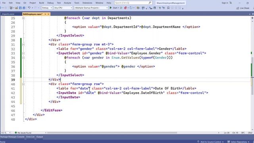Open the Debug menu
254x143 pixels.
pos(50,3)
